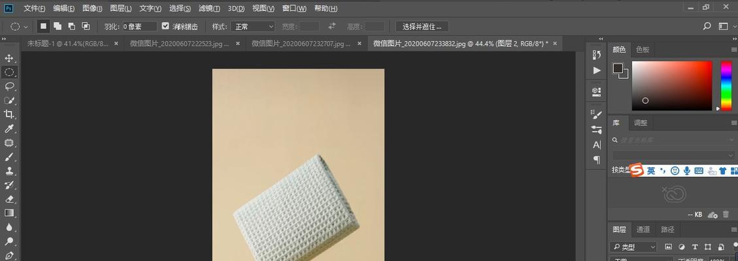Choose Subtract from selection mode
Viewport: 738px width, 261px height.
pos(71,26)
